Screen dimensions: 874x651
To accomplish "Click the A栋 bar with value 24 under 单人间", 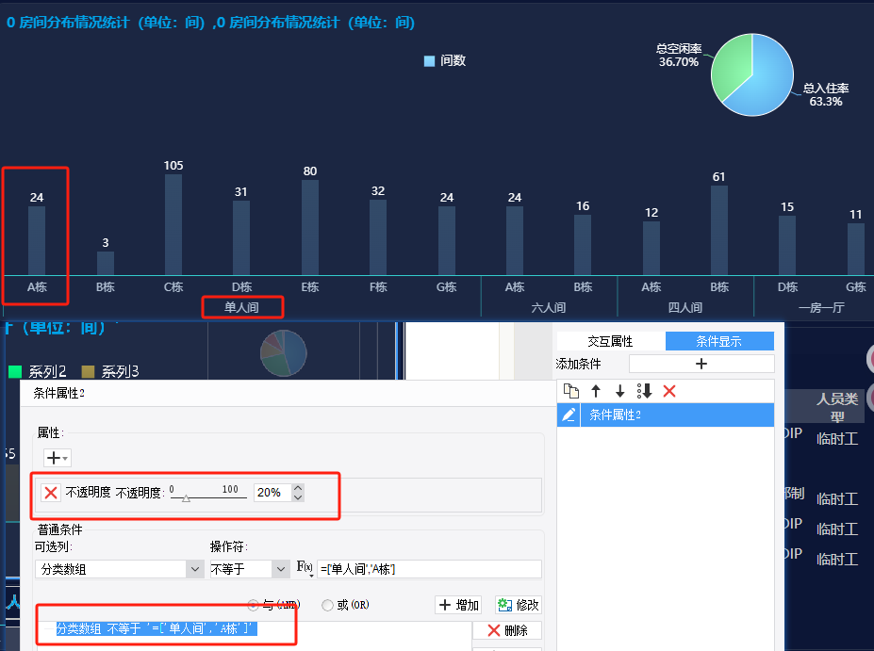I will click(x=37, y=240).
